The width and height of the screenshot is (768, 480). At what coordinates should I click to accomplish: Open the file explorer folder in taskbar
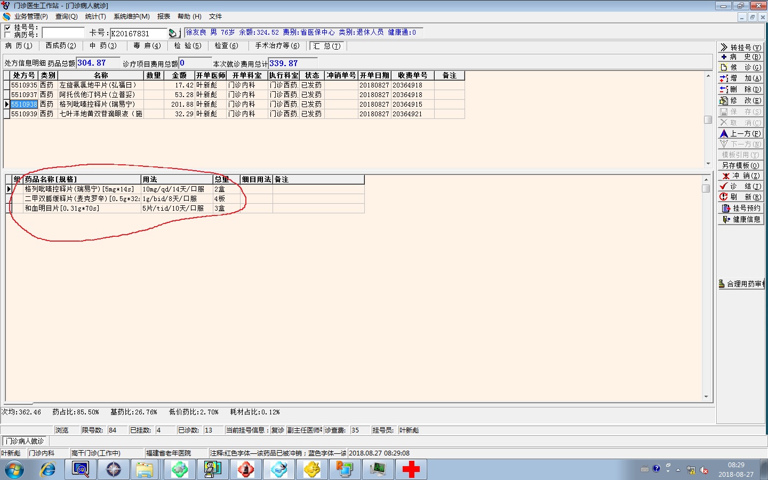(145, 470)
